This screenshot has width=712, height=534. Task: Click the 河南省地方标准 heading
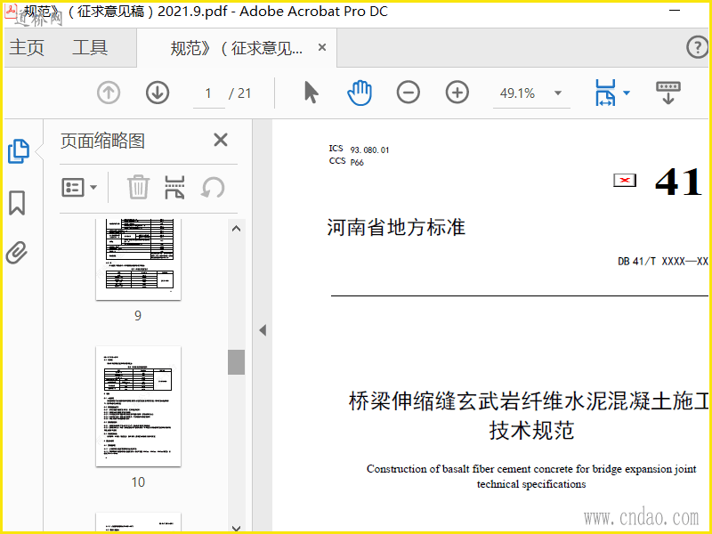396,228
